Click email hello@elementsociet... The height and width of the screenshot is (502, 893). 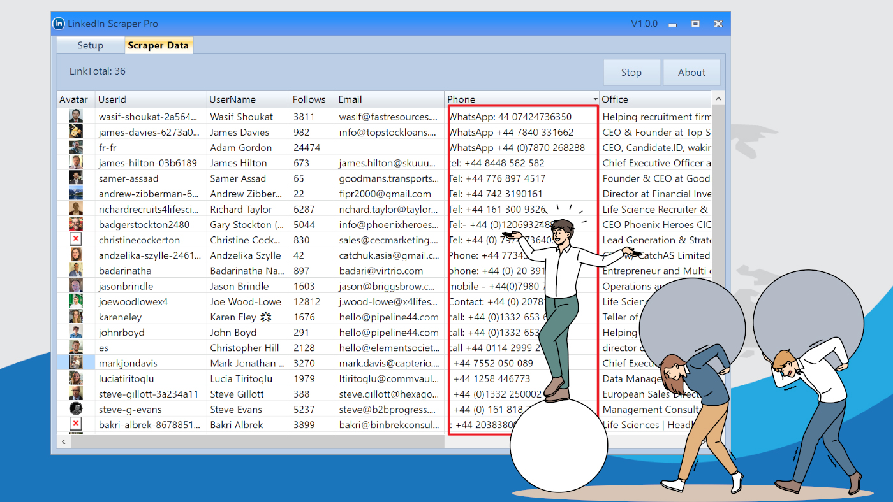click(x=389, y=348)
